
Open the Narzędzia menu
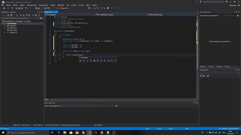click(x=61, y=5)
